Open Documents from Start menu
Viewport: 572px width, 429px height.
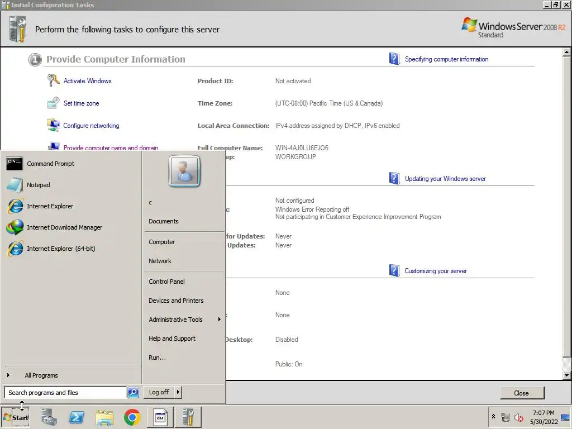click(164, 221)
